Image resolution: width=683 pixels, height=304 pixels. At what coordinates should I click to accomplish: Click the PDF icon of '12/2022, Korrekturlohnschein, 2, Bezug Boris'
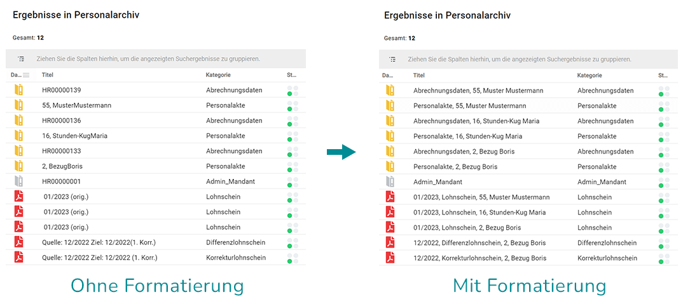390,258
